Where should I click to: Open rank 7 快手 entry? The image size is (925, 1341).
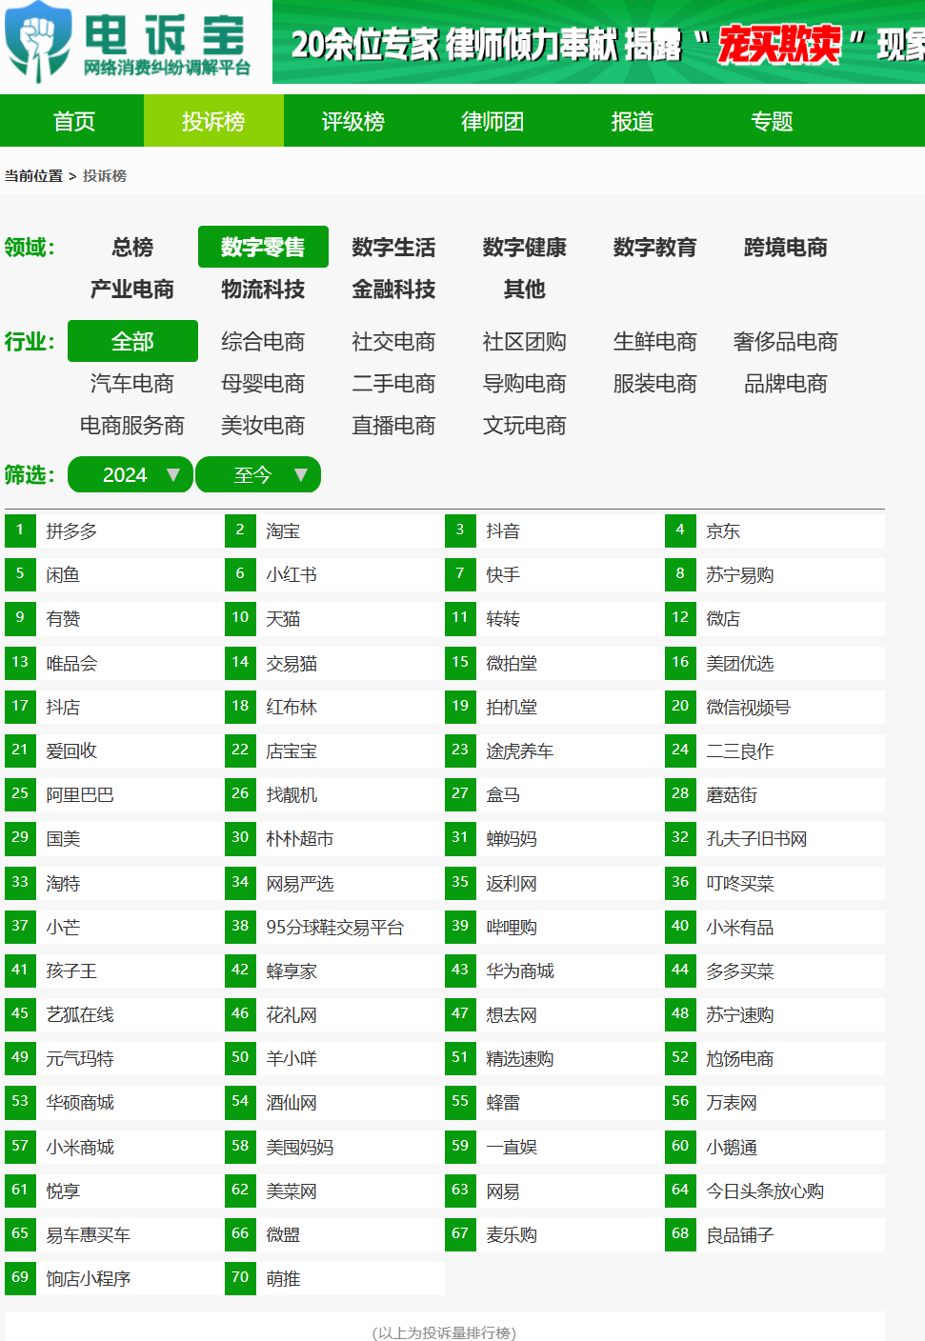click(x=554, y=575)
